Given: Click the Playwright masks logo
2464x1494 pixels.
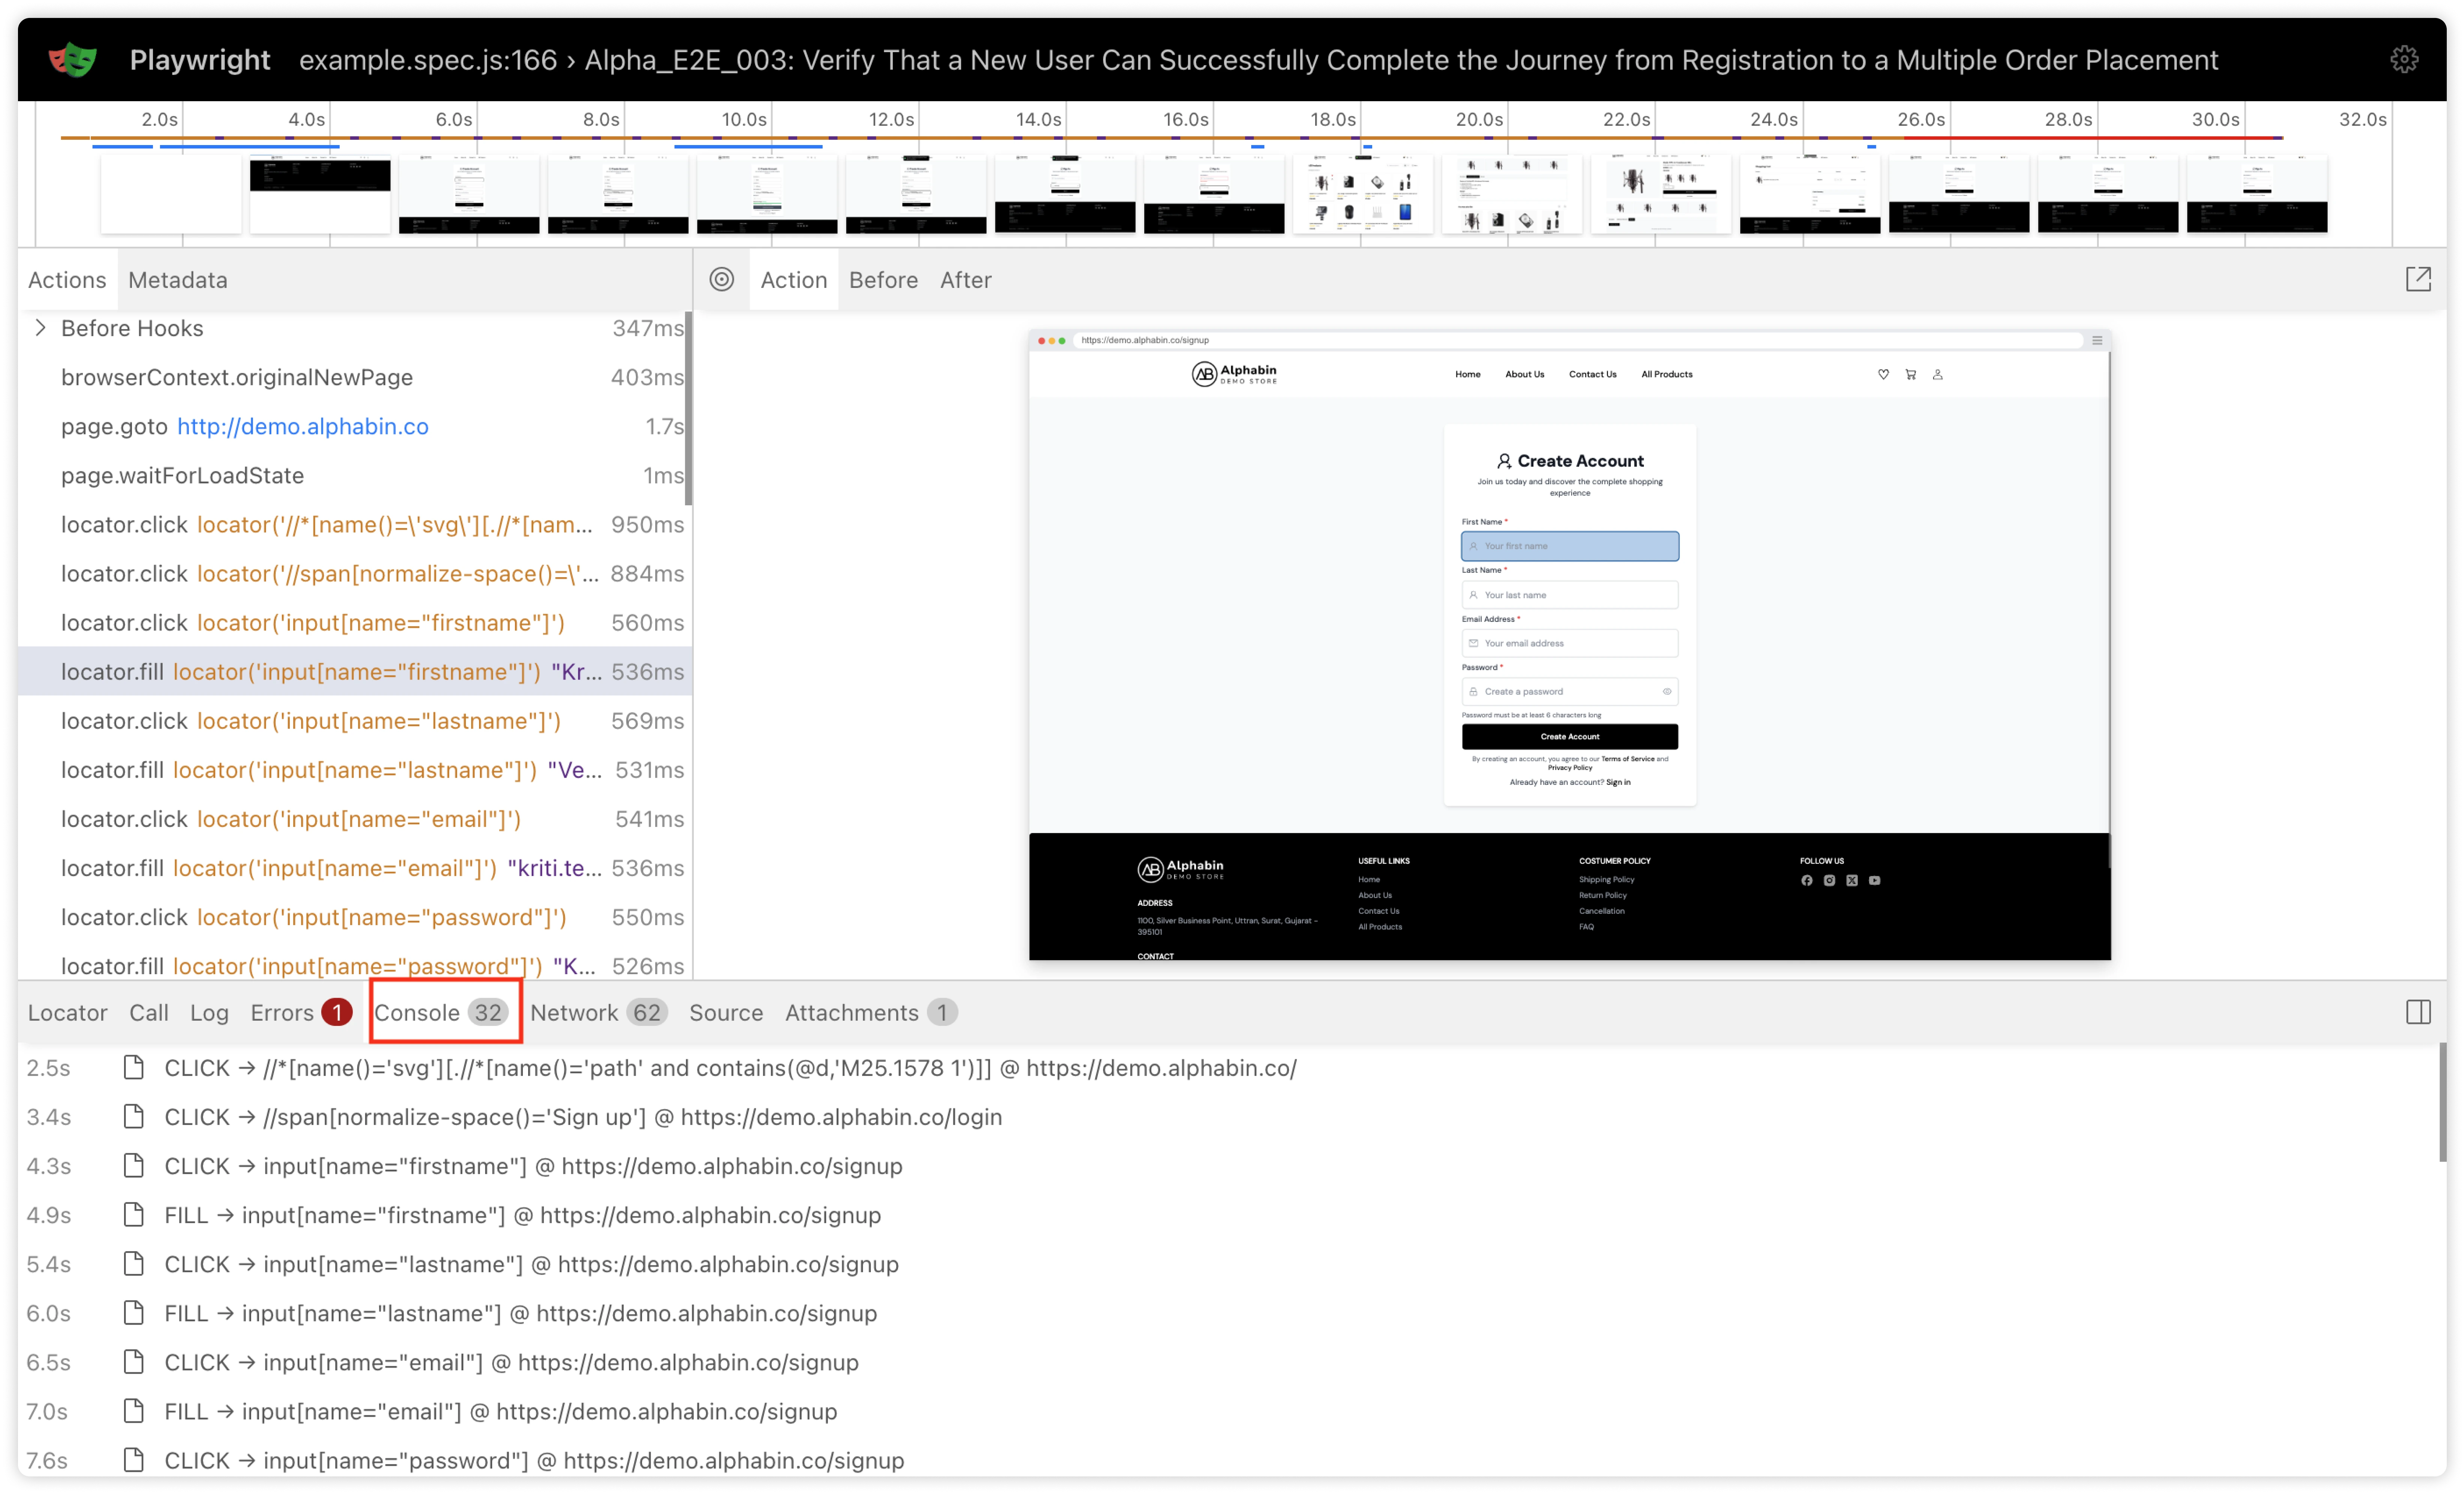Looking at the screenshot, I should point(73,60).
